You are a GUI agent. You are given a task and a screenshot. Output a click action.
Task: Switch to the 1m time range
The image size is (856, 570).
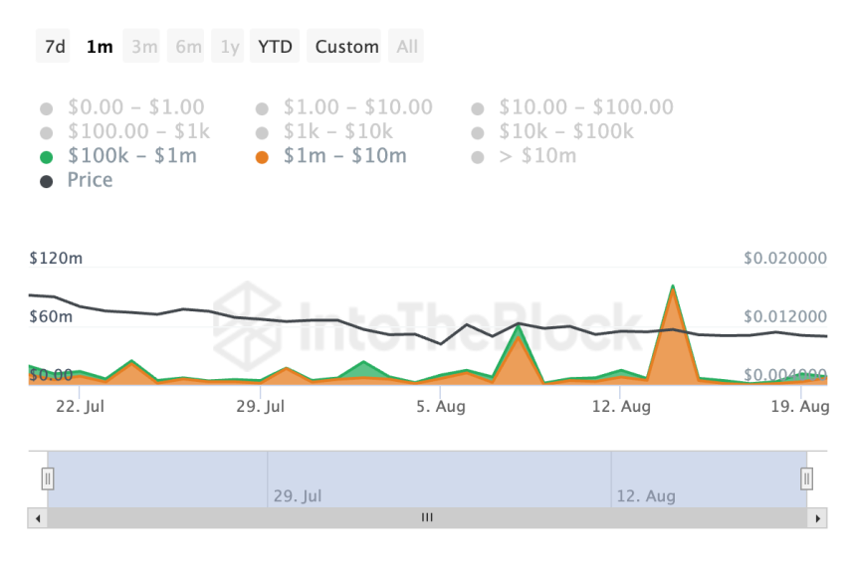[x=100, y=47]
